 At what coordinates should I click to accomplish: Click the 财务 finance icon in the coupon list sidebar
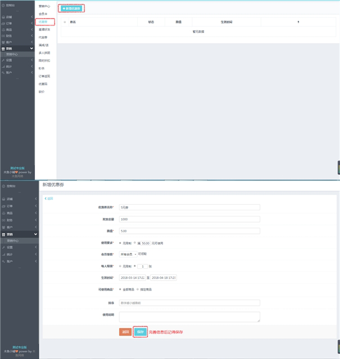(x=3, y=36)
